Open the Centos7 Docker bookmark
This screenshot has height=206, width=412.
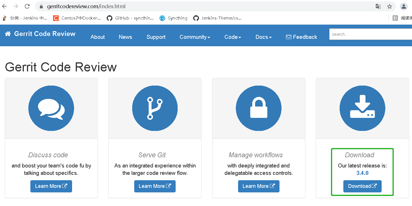[77, 18]
